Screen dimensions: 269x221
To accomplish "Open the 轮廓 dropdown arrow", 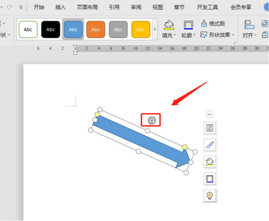I will point(194,35).
